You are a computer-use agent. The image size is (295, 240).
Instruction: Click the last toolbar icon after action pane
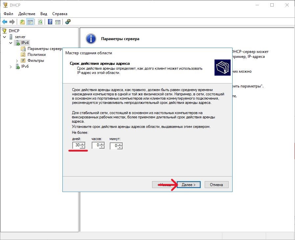click(x=68, y=22)
